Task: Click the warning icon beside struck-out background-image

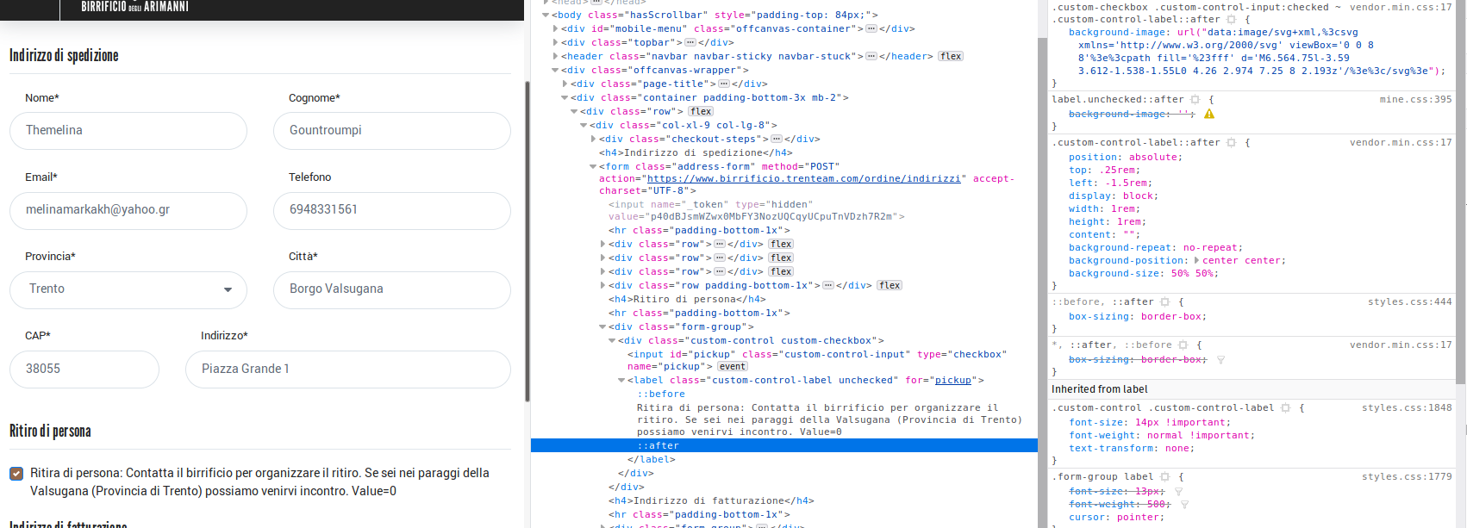Action: (x=1209, y=114)
